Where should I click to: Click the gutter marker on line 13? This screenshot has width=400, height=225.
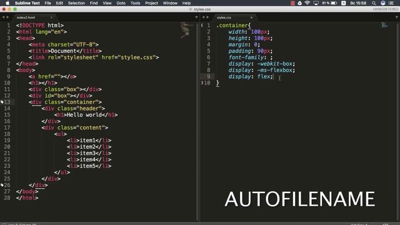2,102
